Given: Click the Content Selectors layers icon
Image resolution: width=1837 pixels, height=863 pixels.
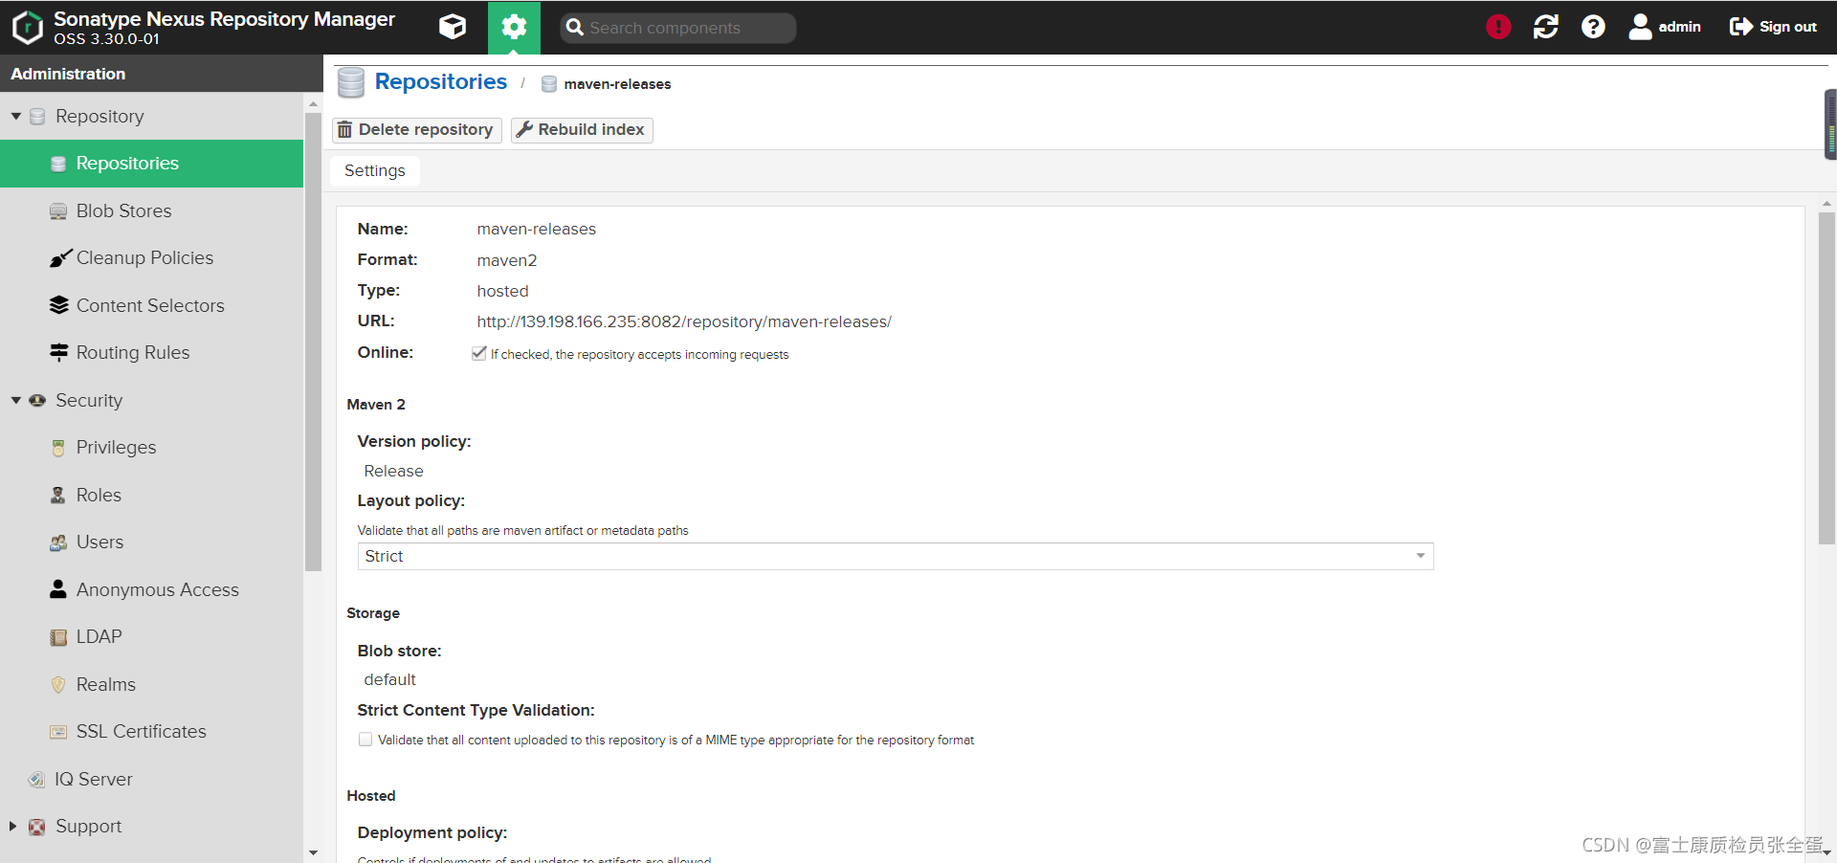Looking at the screenshot, I should pyautogui.click(x=58, y=305).
